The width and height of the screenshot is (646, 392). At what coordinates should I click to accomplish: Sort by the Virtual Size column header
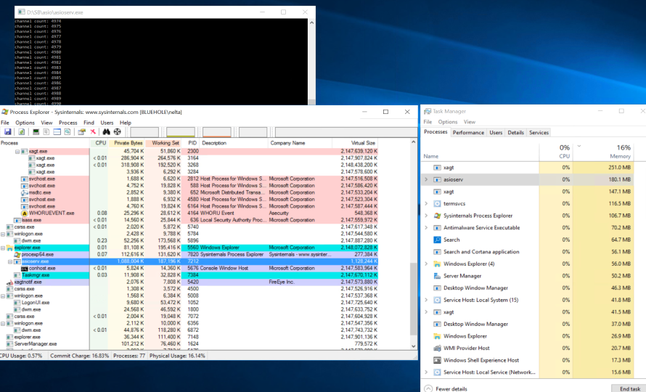coord(355,143)
